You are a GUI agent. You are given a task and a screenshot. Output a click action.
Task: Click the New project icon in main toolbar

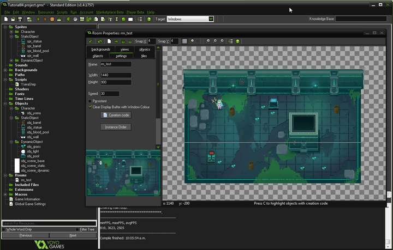click(x=6, y=19)
